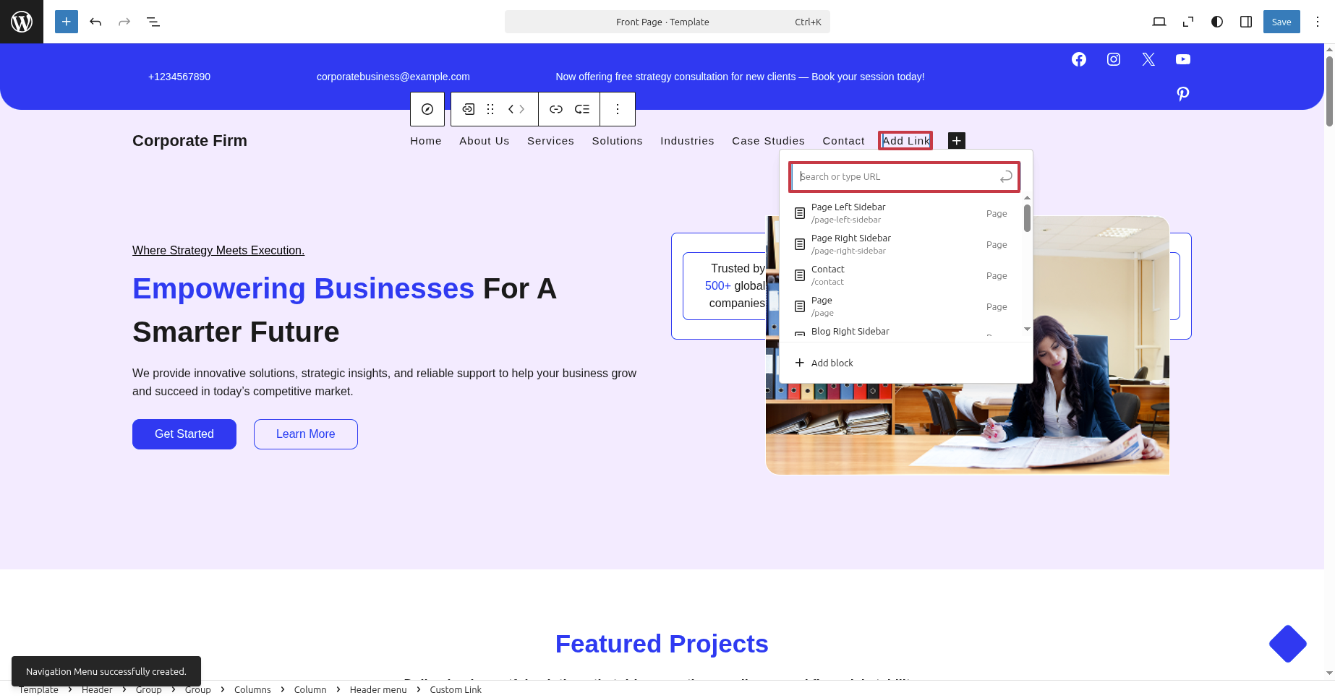Select the About Us menu item
The width and height of the screenshot is (1335, 698).
coord(485,141)
